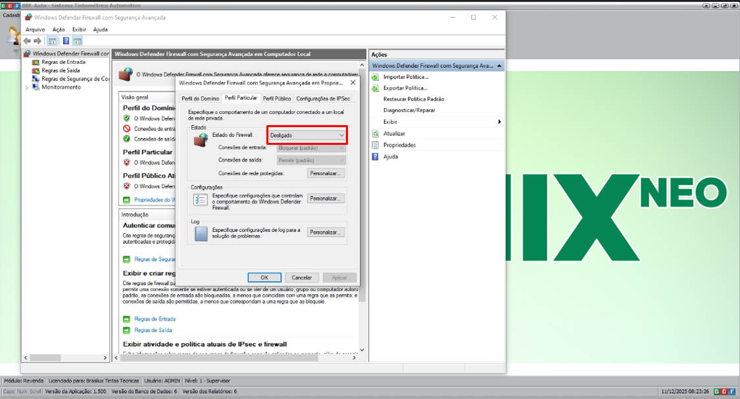The height and width of the screenshot is (399, 740).
Task: Click the Regras de Entrada tree icon
Action: (x=36, y=62)
